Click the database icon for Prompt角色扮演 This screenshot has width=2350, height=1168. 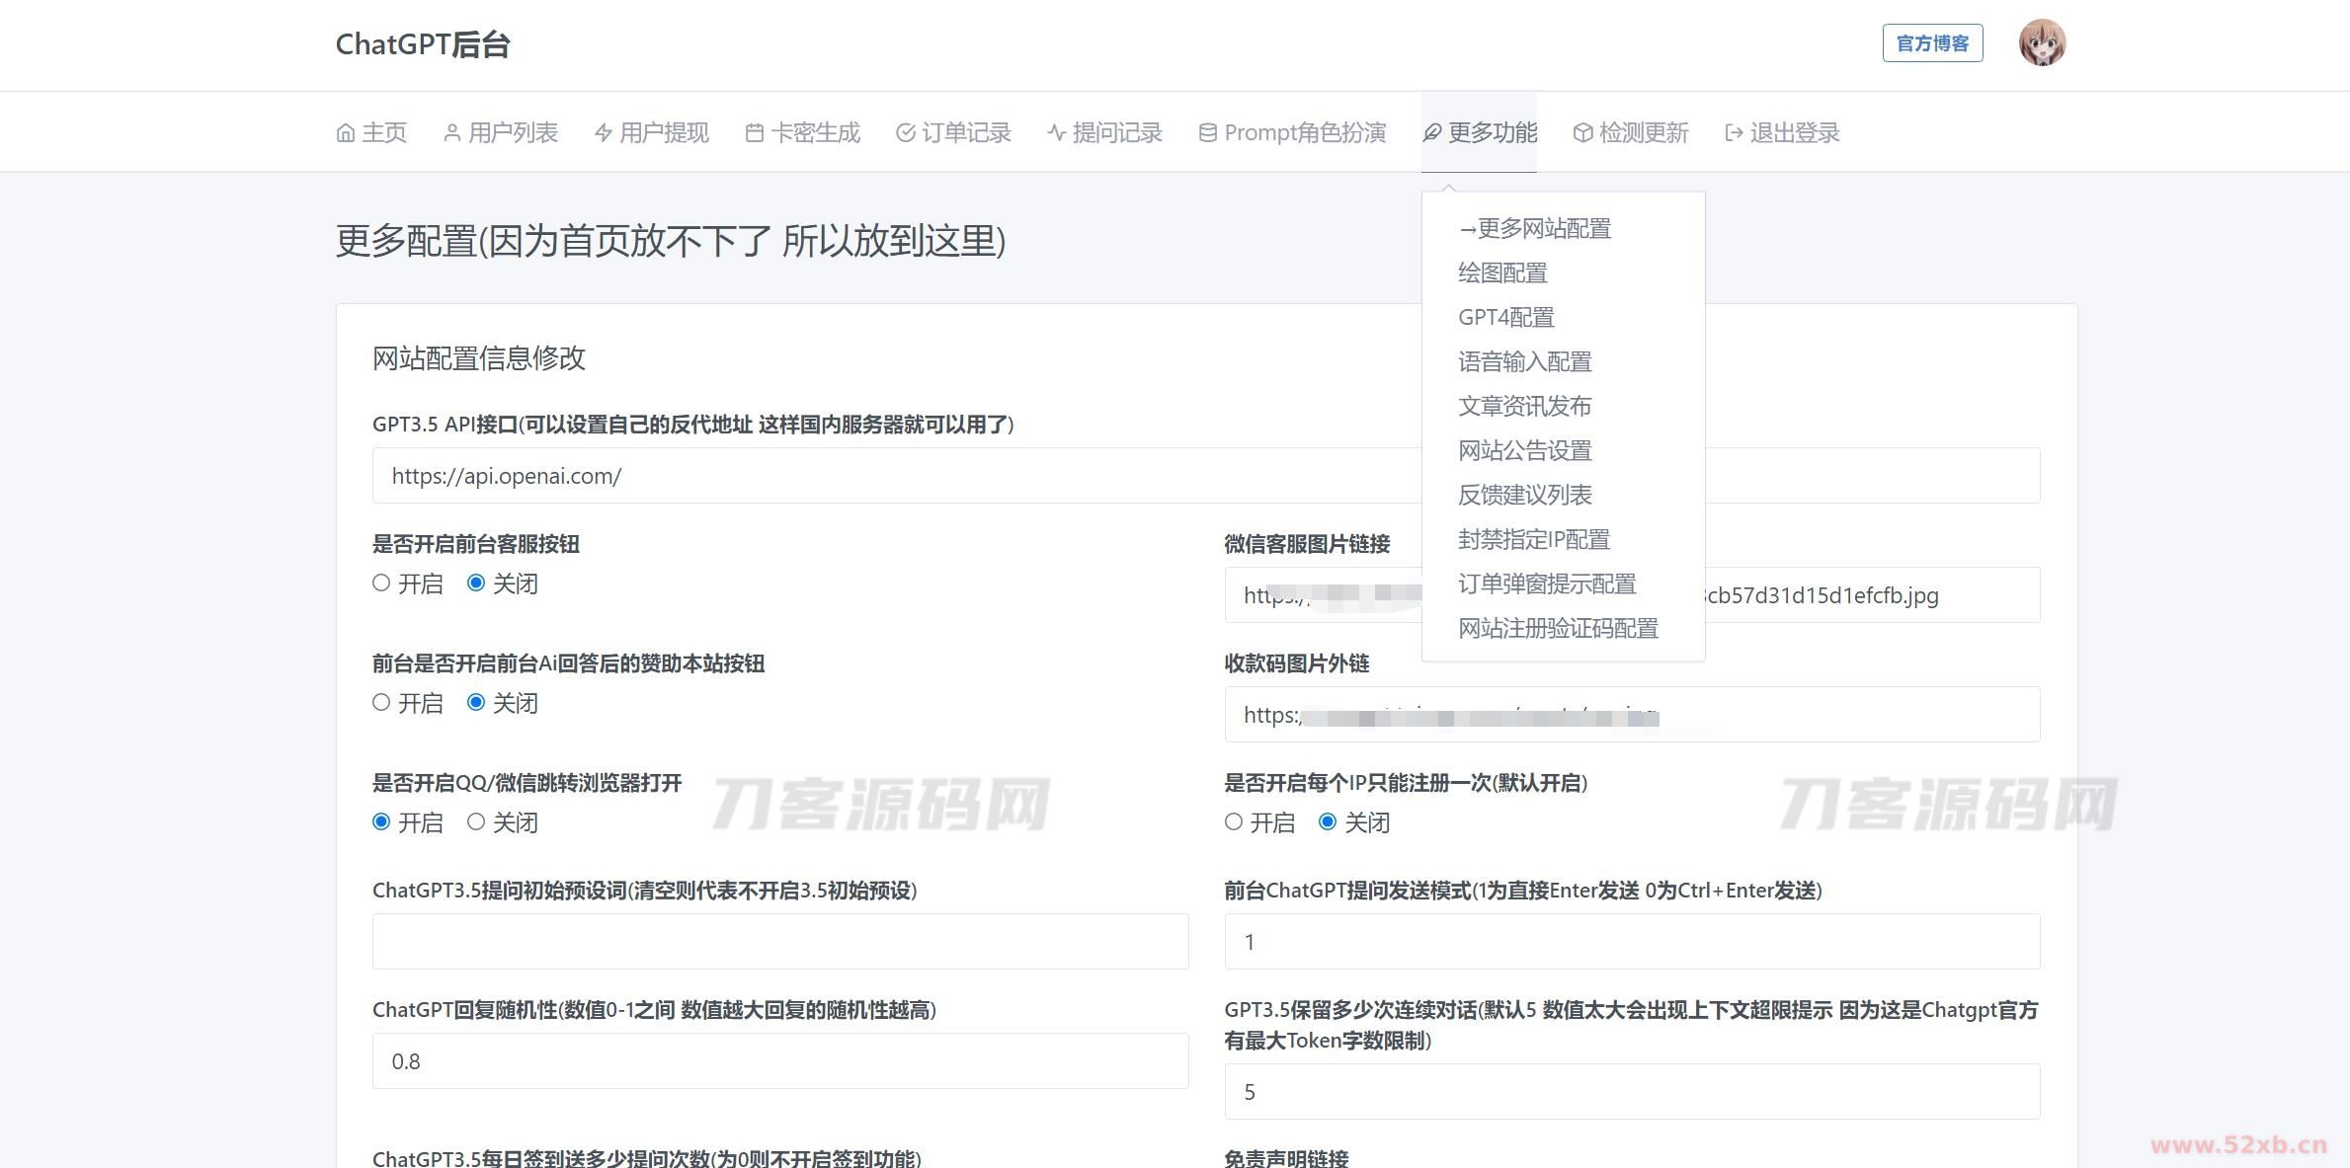(x=1207, y=133)
